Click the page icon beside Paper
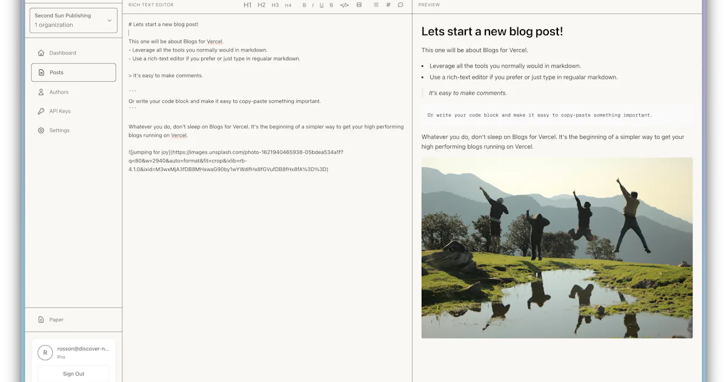Image resolution: width=727 pixels, height=382 pixels. (41, 320)
